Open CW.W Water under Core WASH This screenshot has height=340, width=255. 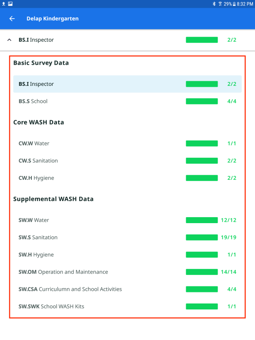coord(127,143)
